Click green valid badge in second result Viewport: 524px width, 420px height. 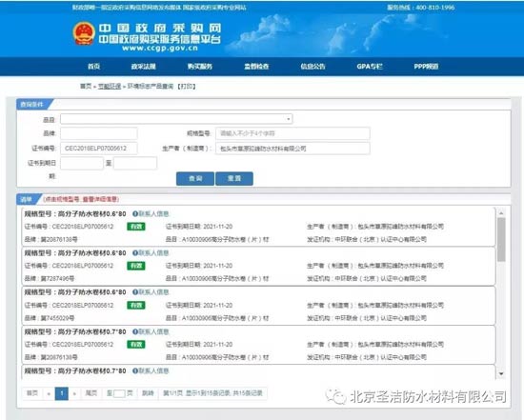(136, 266)
